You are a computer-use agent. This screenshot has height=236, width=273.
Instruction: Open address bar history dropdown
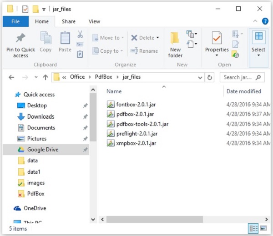coord(200,78)
